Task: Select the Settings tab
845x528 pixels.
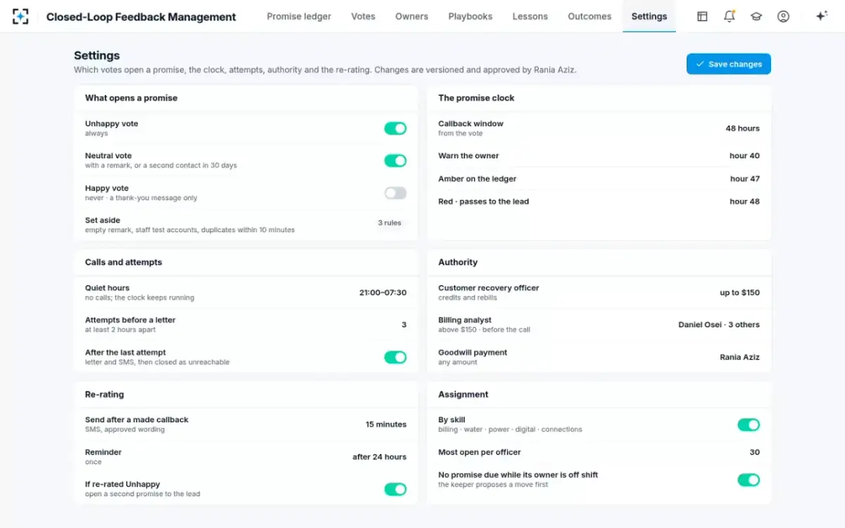Action: 649,16
